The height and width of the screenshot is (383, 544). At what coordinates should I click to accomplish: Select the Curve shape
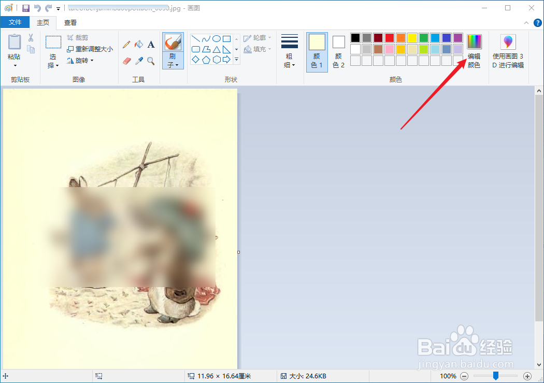(x=206, y=38)
